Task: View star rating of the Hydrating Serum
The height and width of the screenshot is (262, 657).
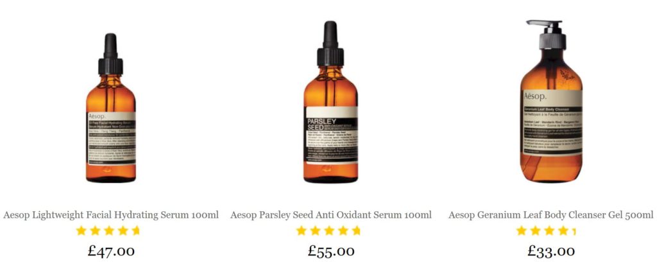Action: click(108, 230)
